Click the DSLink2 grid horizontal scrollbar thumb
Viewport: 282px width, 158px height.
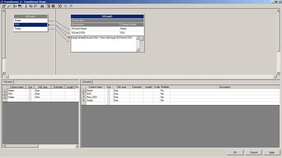[22, 146]
